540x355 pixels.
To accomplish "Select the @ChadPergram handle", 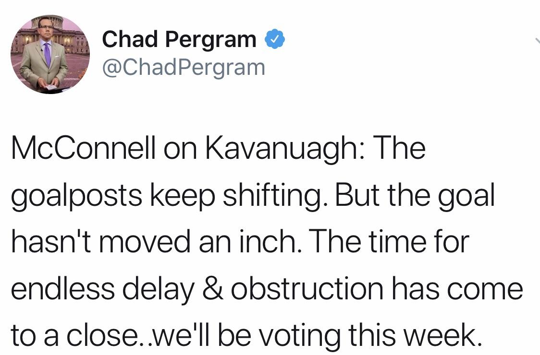I will click(184, 67).
